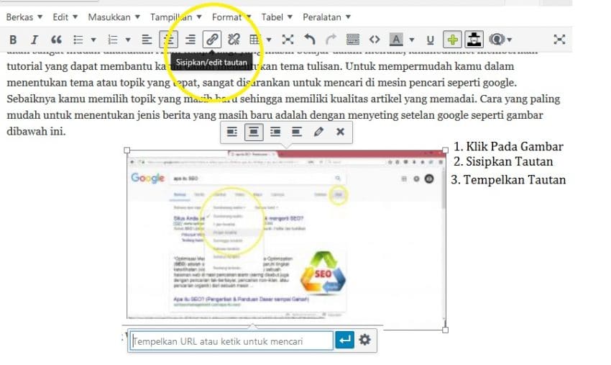The height and width of the screenshot is (365, 611).
Task: Toggle bold formatting
Action: 13,40
